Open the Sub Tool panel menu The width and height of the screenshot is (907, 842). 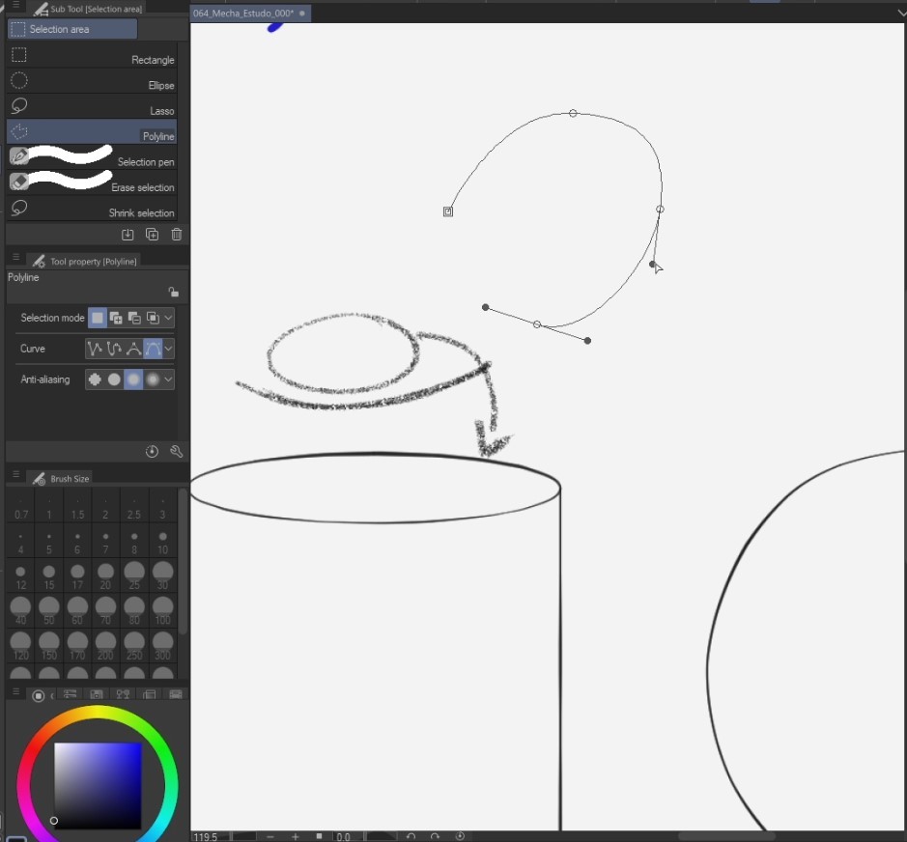(15, 5)
